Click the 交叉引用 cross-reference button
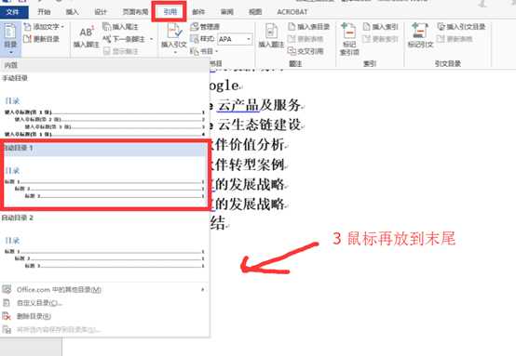The width and height of the screenshot is (516, 356). 306,51
